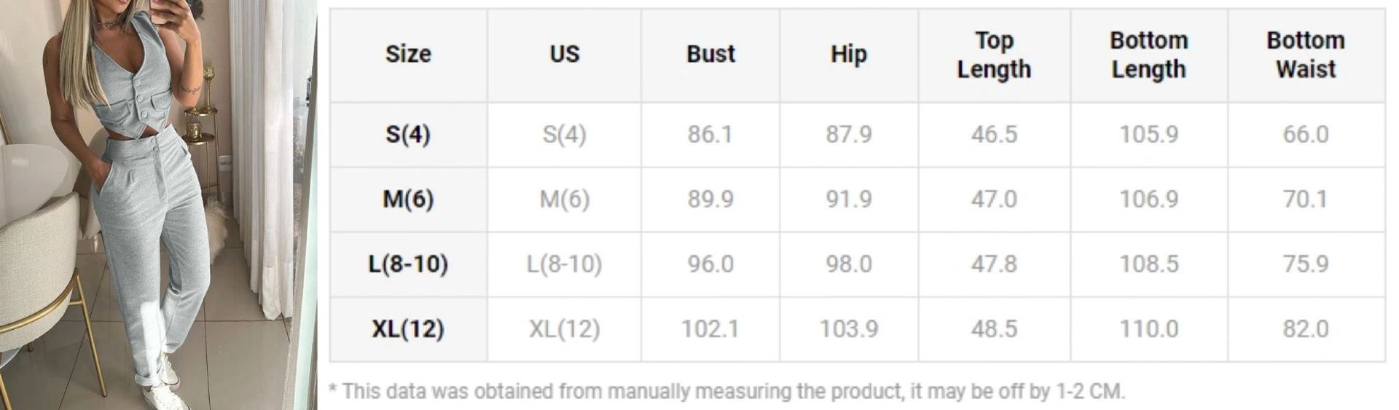Click the bold S(4) size row label

click(x=408, y=135)
